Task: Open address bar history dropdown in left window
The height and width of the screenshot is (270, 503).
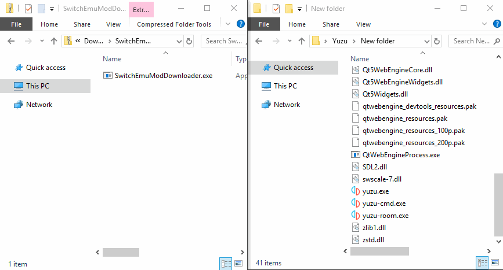Action: pyautogui.click(x=179, y=41)
